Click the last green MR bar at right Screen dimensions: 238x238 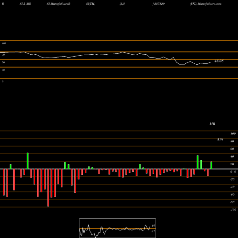click(211, 165)
